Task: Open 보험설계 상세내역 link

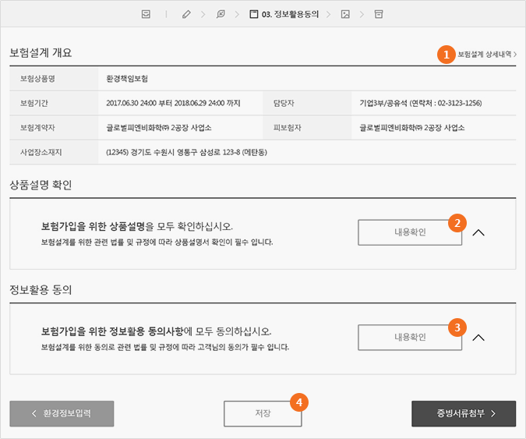Action: (x=487, y=54)
